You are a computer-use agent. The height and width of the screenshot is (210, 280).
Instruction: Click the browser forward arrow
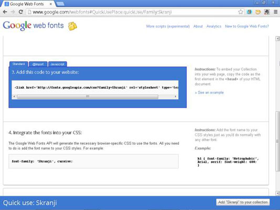point(13,12)
